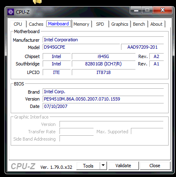Click the Motherboard group label
Image resolution: width=176 pixels, height=177 pixels.
click(x=27, y=31)
